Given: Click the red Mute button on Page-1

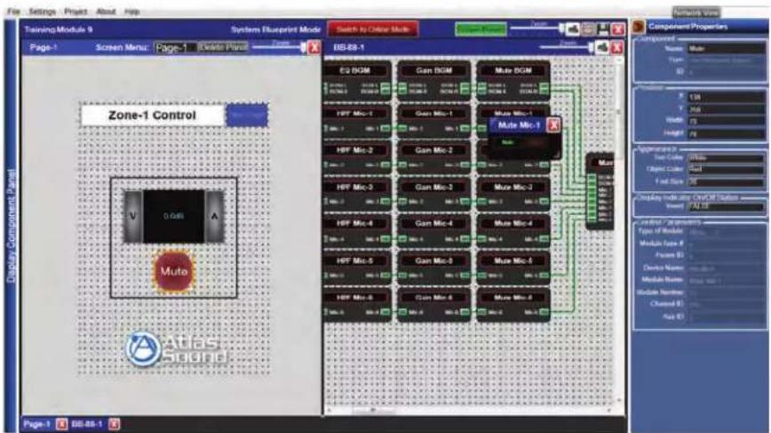Looking at the screenshot, I should click(173, 271).
